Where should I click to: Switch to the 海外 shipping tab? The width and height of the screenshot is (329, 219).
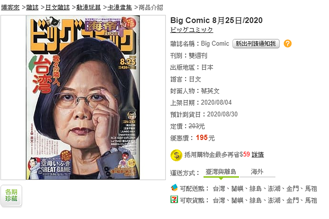click(257, 172)
